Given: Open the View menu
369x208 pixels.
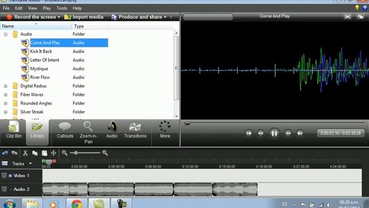Looking at the screenshot, I should [x=32, y=8].
